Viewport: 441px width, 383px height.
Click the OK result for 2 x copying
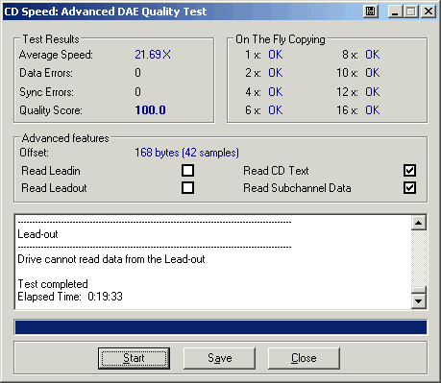click(276, 73)
